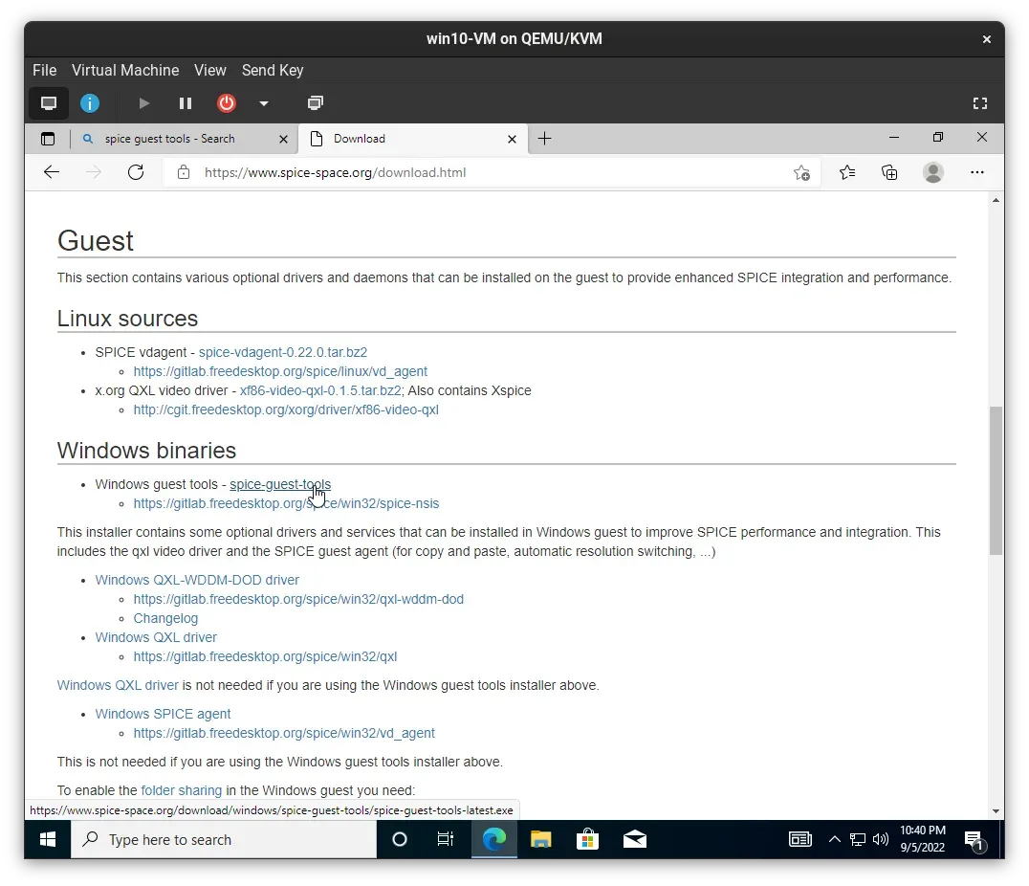View site security lock information
The height and width of the screenshot is (886, 1029).
(x=184, y=173)
